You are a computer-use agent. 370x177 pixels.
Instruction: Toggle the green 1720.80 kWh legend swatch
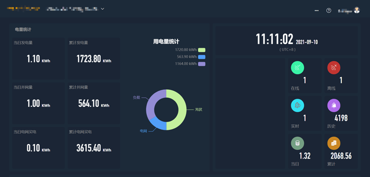[x=202, y=50]
